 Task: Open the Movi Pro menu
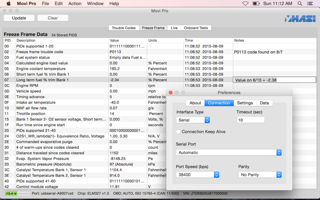[26, 4]
